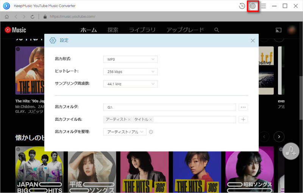The height and width of the screenshot is (193, 303).
Task: Click The Hits: '90s Ja title text
Action: (x=30, y=101)
